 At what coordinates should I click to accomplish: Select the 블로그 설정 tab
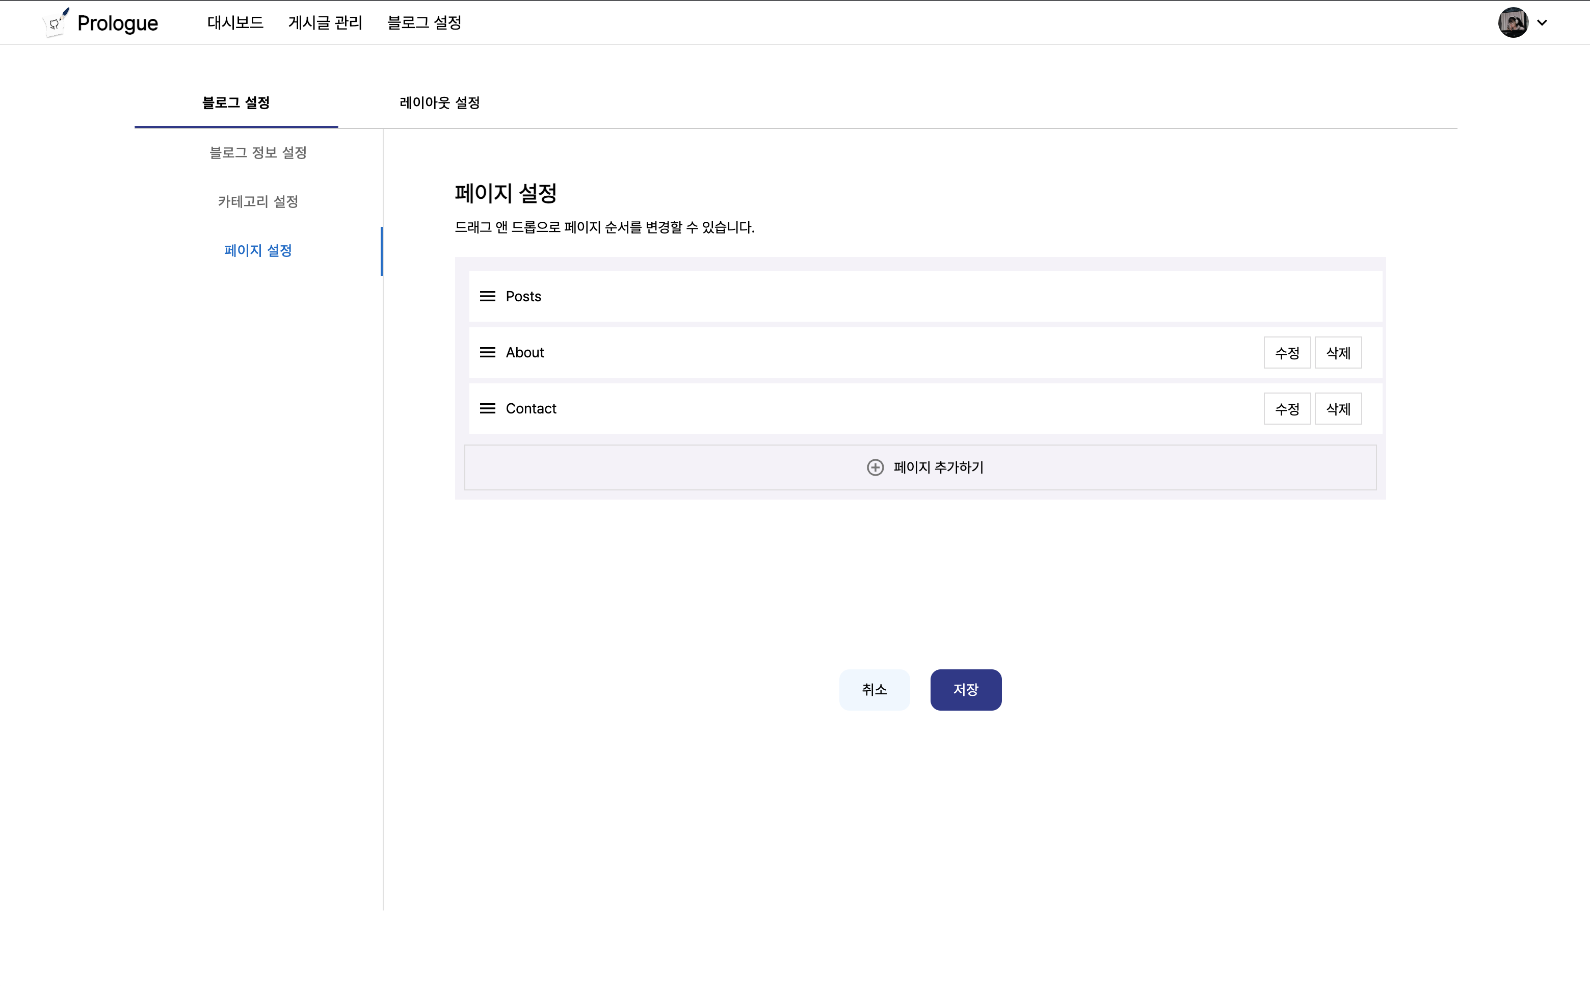[235, 103]
